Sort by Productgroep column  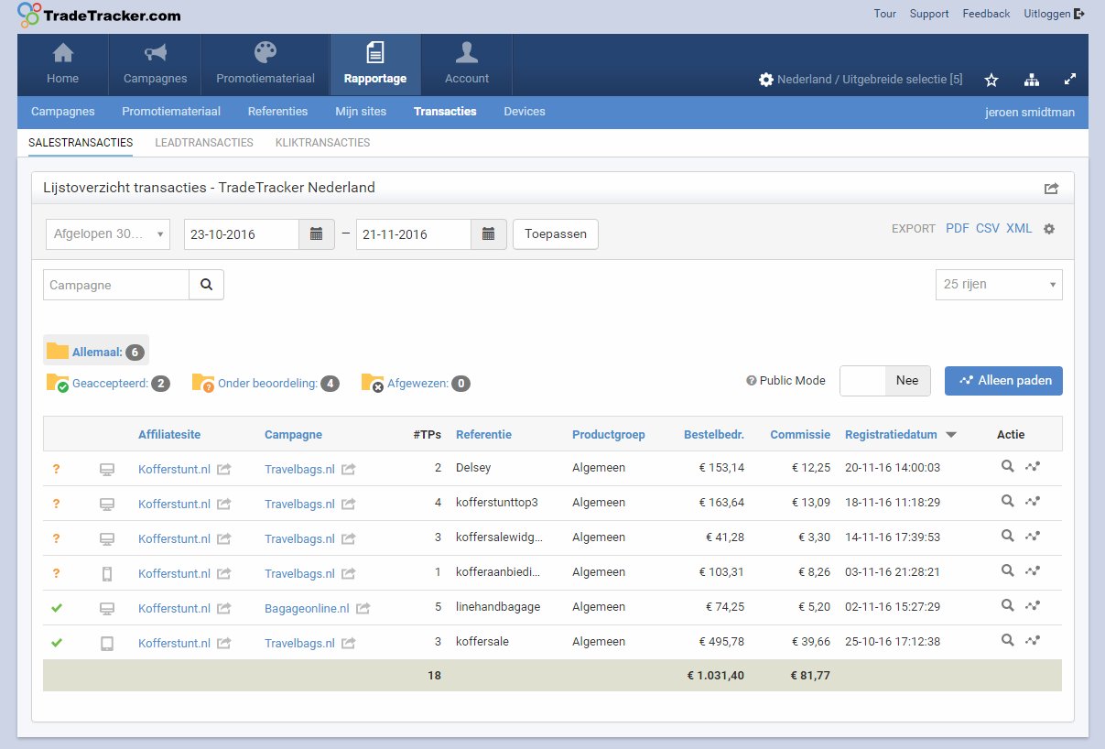click(608, 435)
